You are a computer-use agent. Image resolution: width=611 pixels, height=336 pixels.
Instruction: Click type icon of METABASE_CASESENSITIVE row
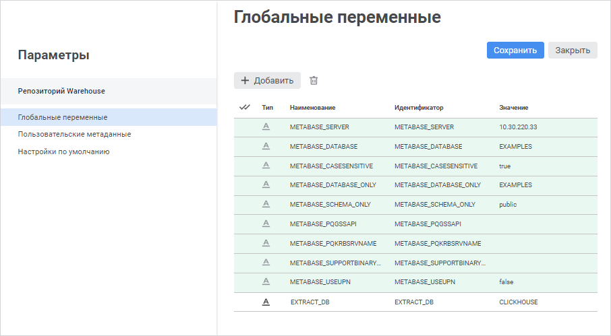266,166
